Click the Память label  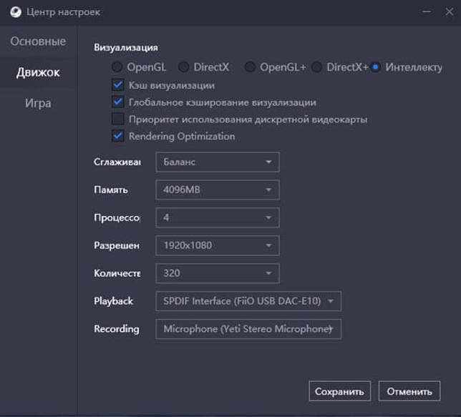(111, 190)
